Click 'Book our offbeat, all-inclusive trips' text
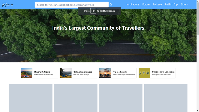199x112 pixels. pyautogui.click(x=44, y=75)
